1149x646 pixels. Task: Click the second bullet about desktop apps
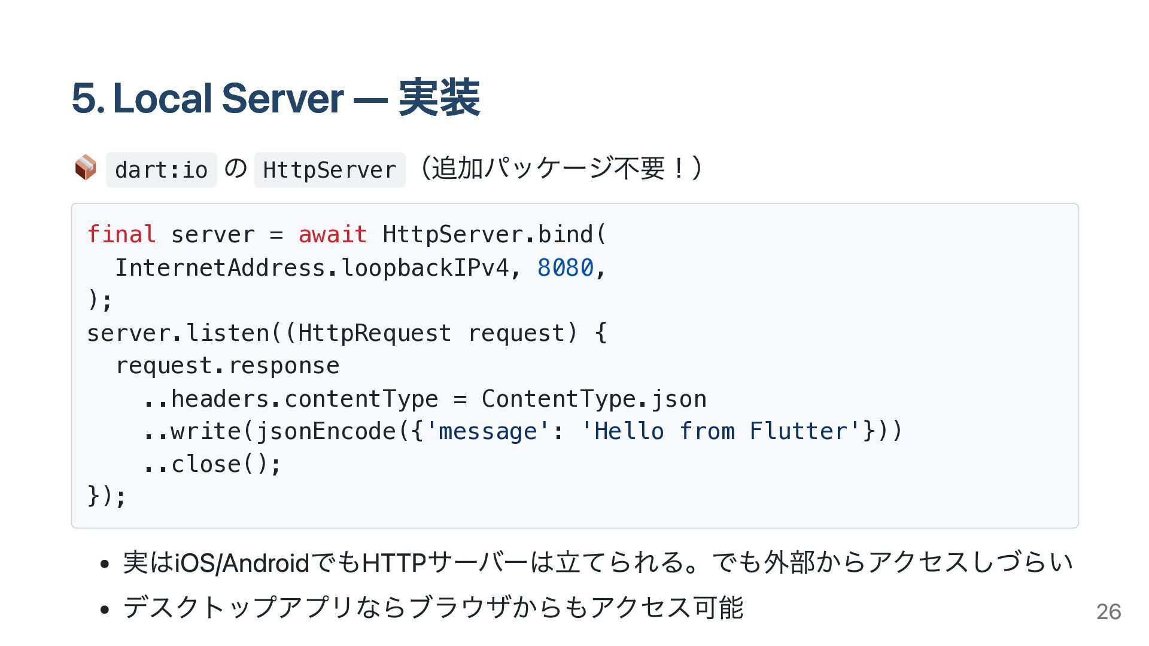[433, 608]
